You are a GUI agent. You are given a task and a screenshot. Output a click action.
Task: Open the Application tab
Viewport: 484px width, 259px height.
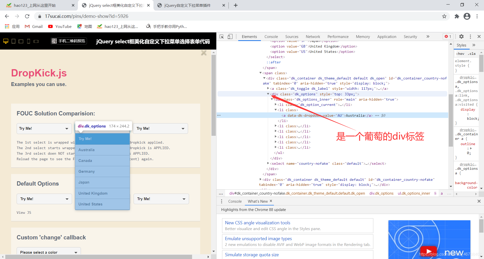[x=387, y=37]
